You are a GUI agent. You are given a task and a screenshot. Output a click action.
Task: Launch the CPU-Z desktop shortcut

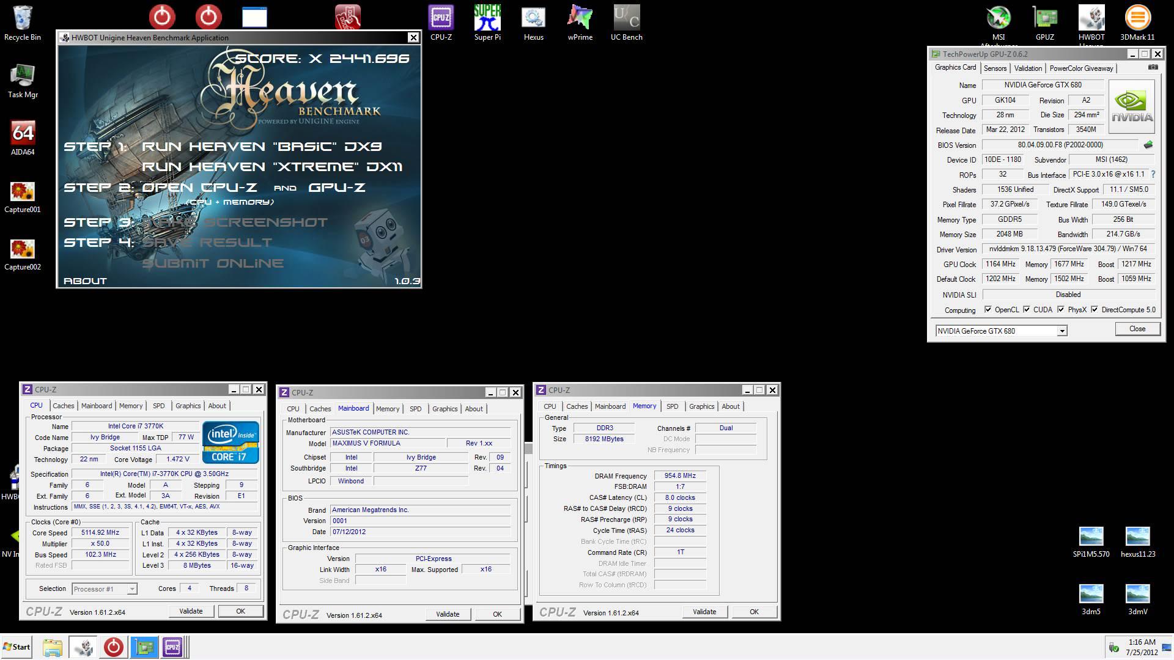point(441,23)
